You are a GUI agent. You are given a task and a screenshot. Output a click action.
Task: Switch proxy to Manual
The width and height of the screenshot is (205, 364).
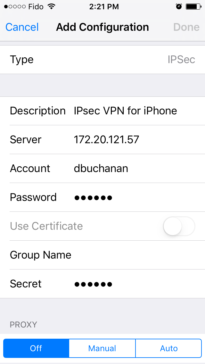(102, 348)
